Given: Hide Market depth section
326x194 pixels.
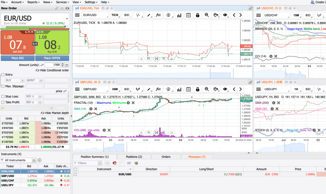Looking at the screenshot, I should 55,113.
